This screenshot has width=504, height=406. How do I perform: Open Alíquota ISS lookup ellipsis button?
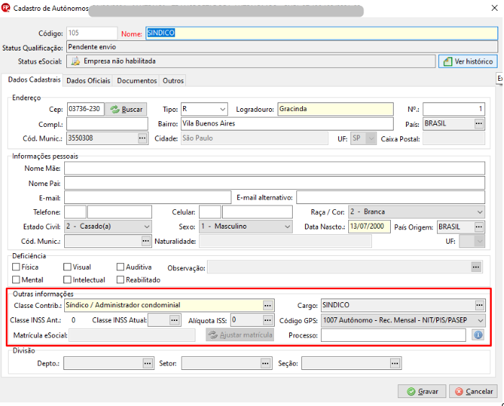point(268,320)
